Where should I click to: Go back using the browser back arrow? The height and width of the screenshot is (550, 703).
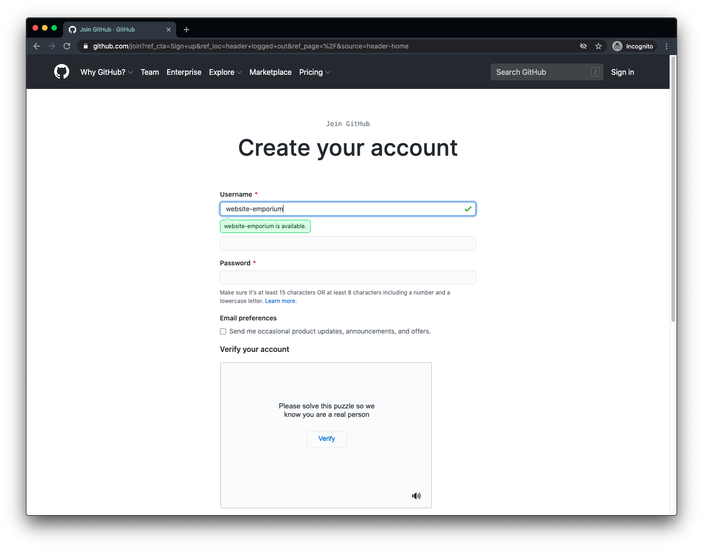click(x=37, y=46)
